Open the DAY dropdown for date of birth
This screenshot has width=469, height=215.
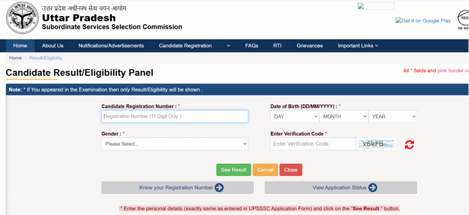click(295, 117)
